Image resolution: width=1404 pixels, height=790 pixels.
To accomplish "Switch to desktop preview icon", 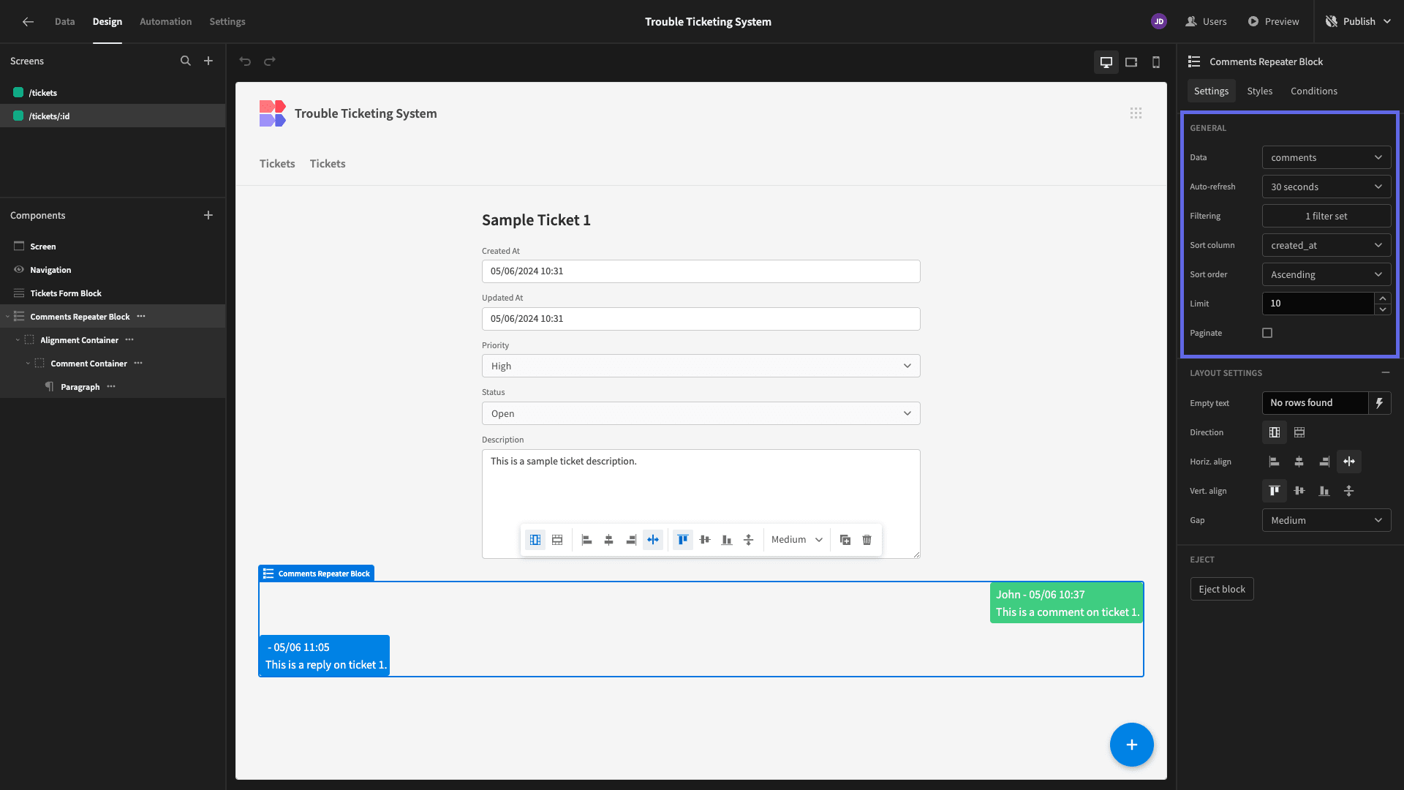I will click(1106, 62).
